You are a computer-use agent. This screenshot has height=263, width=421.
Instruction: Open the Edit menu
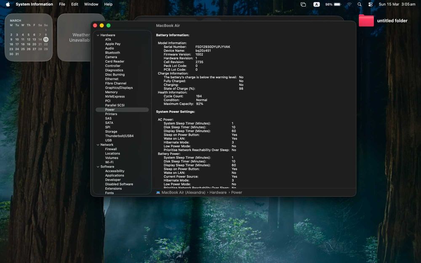pyautogui.click(x=75, y=4)
